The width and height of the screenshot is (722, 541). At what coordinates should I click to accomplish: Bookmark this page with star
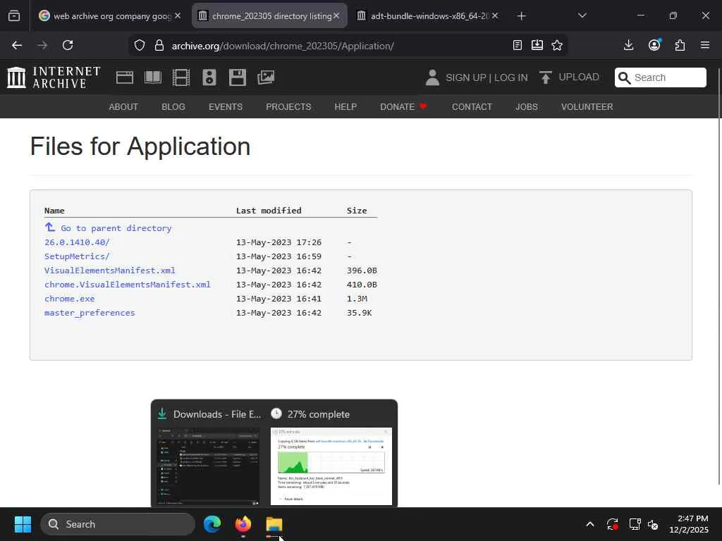tap(557, 45)
